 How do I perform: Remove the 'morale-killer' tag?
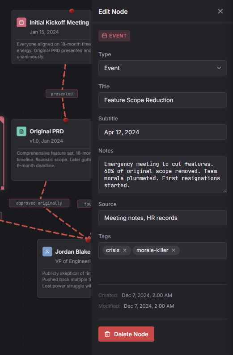pyautogui.click(x=174, y=250)
